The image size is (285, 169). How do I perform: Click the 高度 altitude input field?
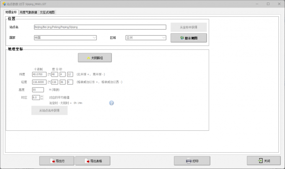(x=38, y=89)
